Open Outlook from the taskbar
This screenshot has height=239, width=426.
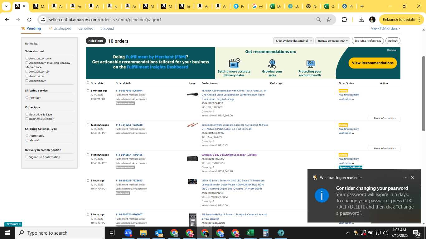pos(159,233)
